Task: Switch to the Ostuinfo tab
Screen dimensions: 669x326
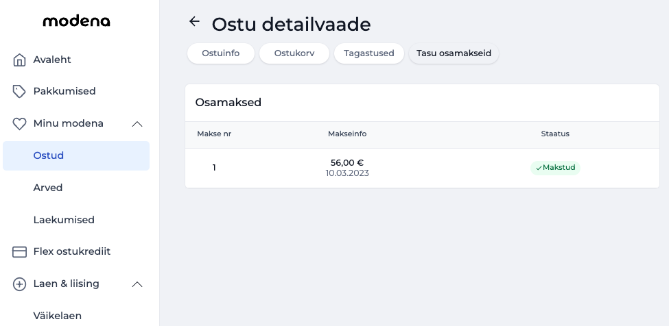Action: point(220,53)
